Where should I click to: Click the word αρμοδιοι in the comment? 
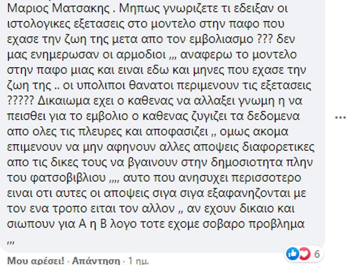[x=141, y=55]
